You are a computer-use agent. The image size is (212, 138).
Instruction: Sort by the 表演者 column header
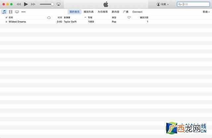[x=67, y=18]
